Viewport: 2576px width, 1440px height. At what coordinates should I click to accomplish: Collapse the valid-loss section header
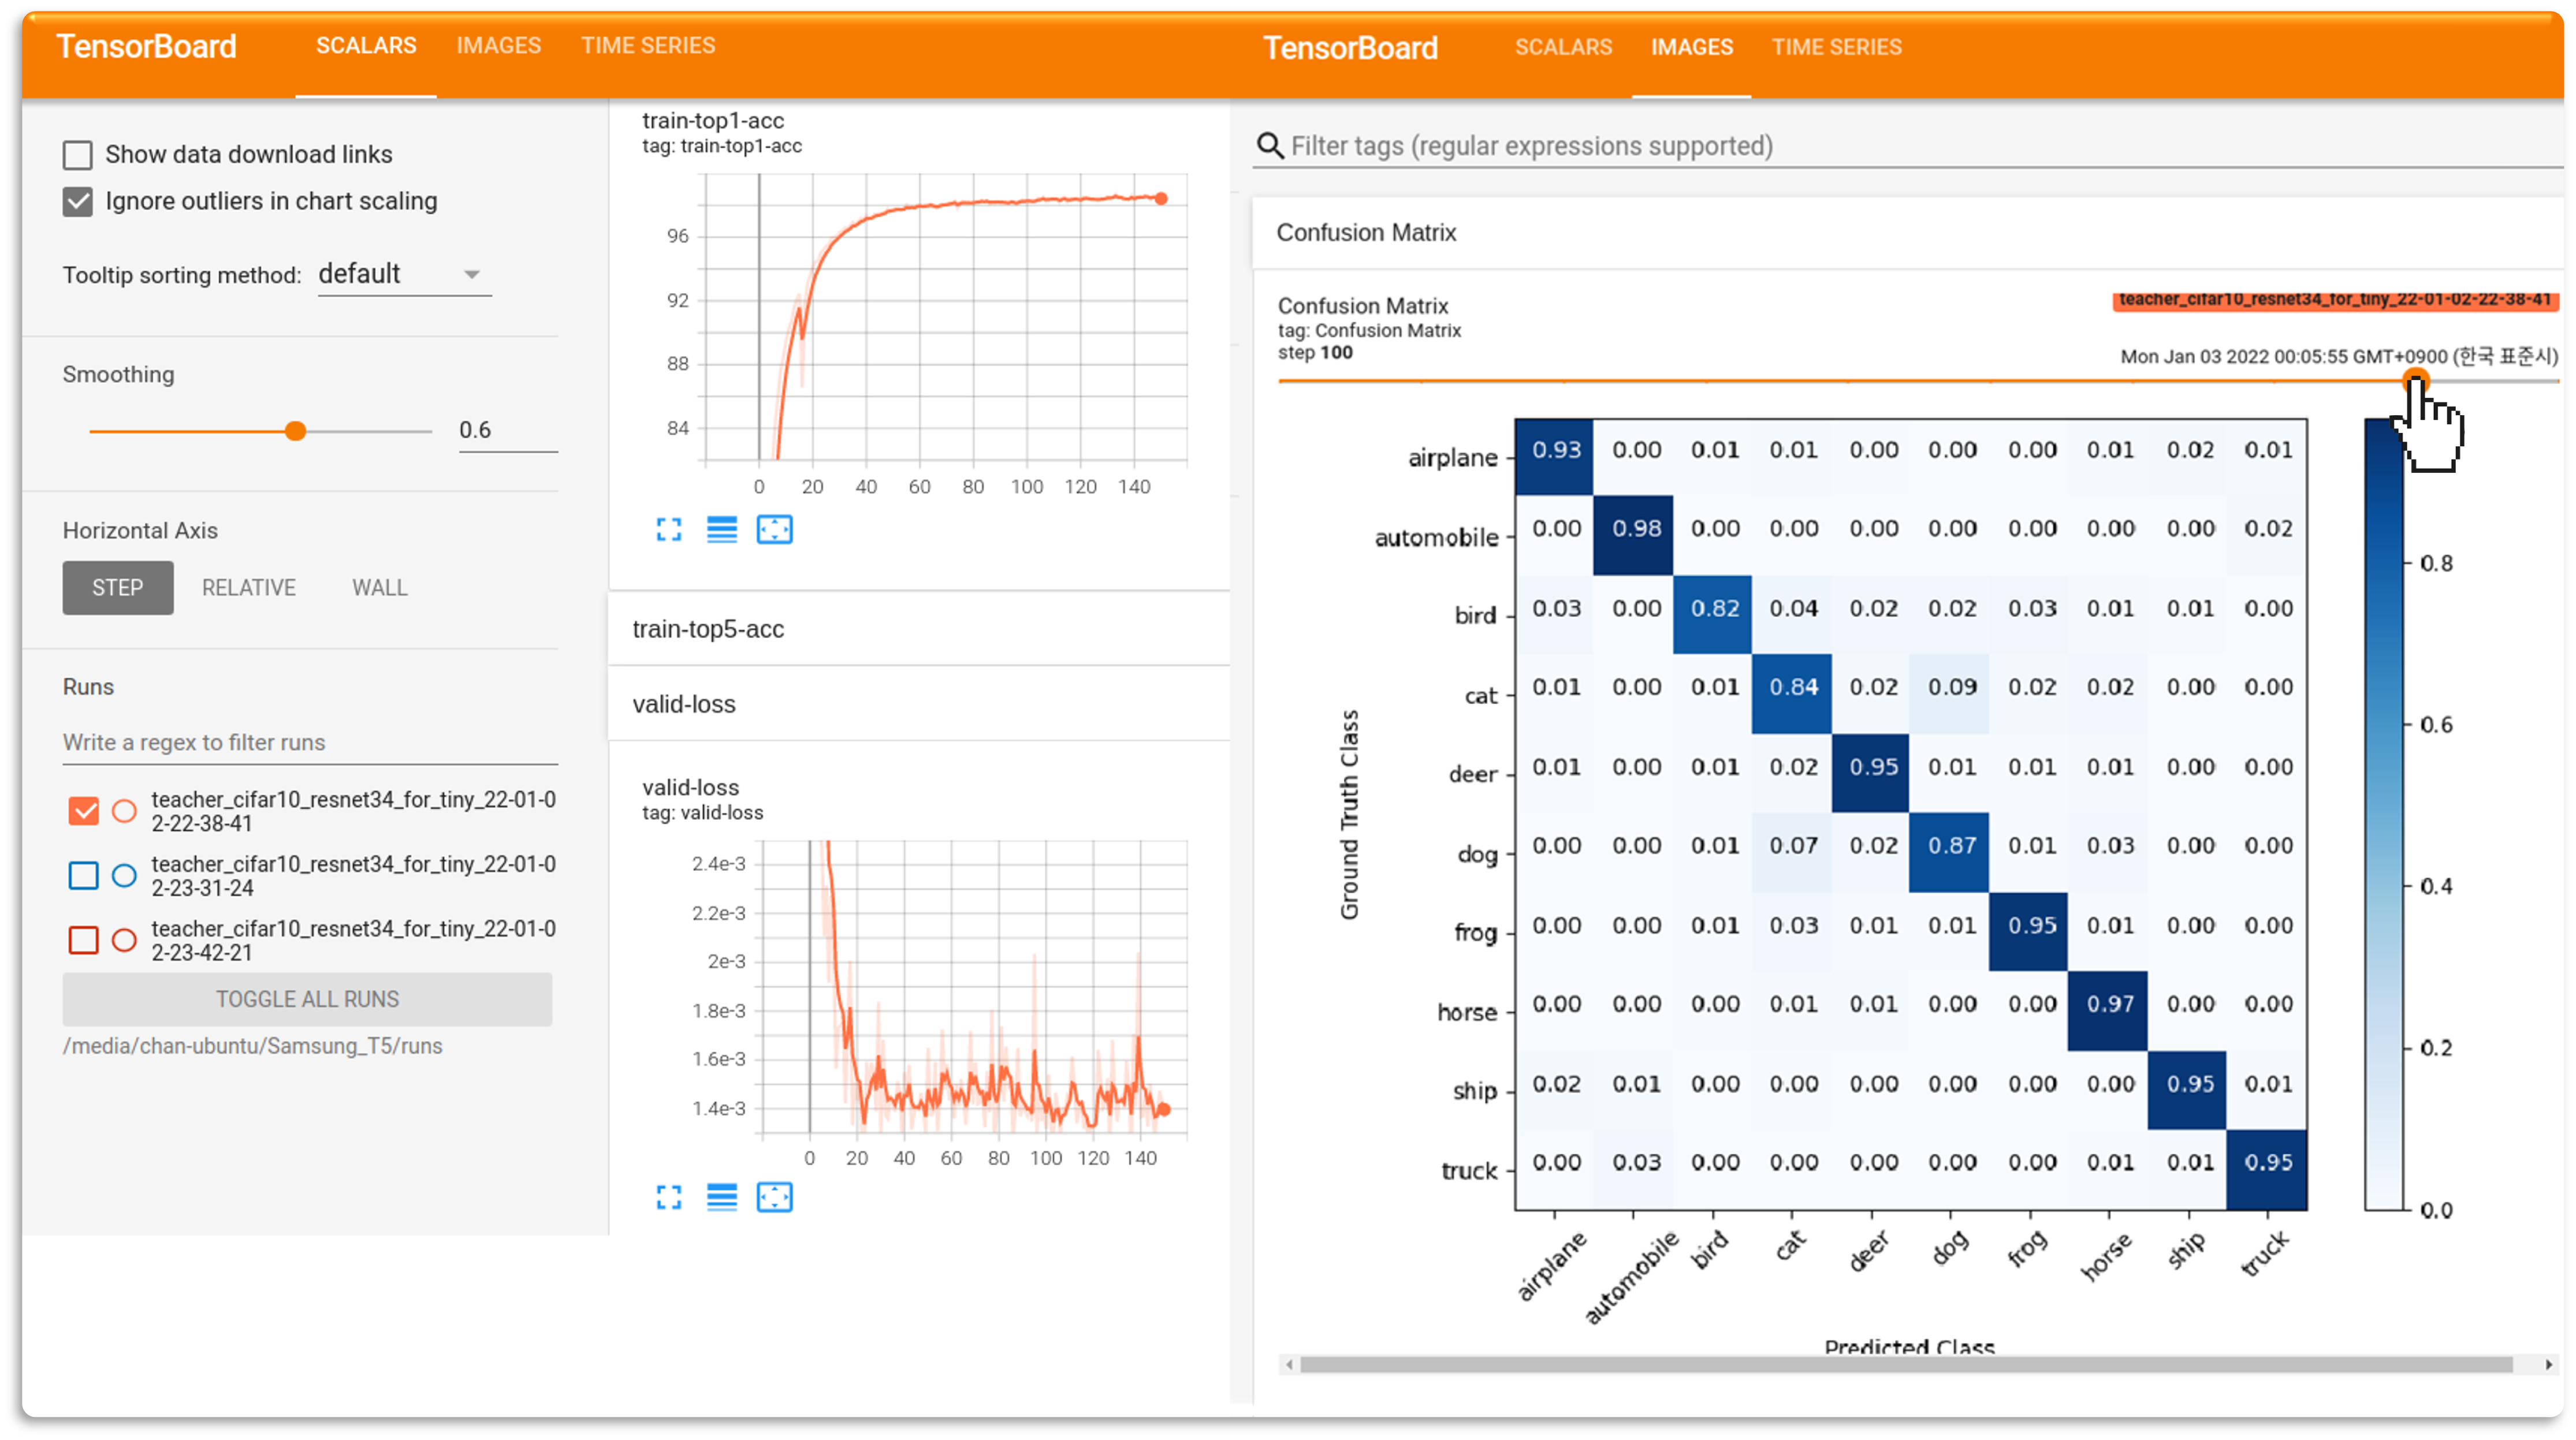point(684,704)
